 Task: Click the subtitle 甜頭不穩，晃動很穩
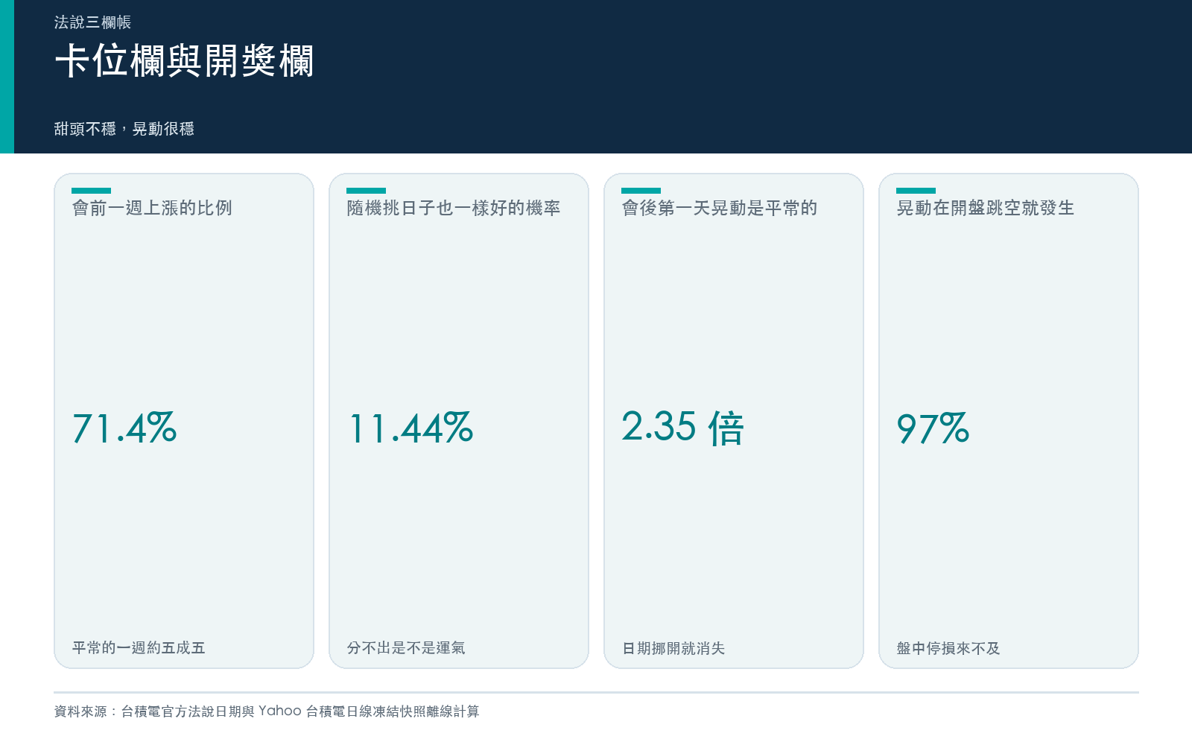[124, 129]
